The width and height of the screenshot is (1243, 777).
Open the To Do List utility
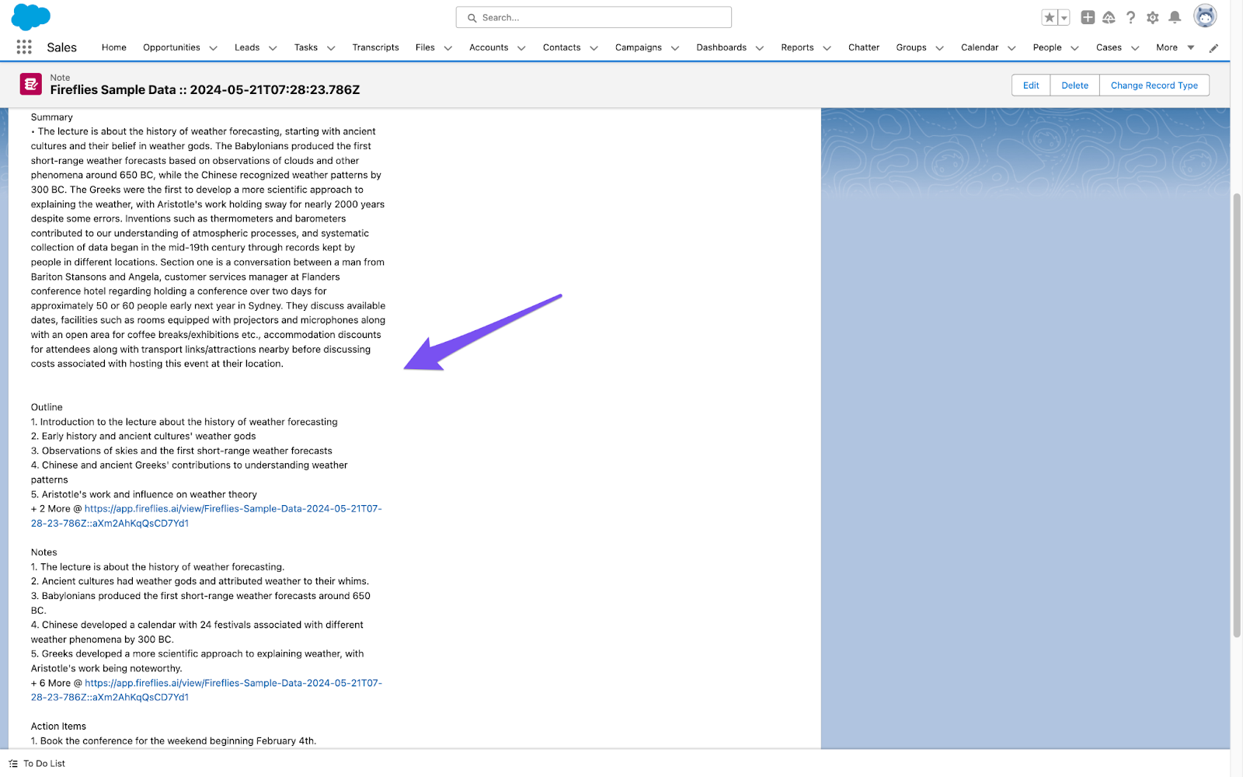pyautogui.click(x=37, y=764)
